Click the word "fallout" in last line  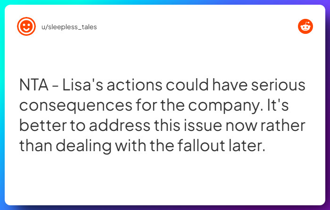pos(211,145)
